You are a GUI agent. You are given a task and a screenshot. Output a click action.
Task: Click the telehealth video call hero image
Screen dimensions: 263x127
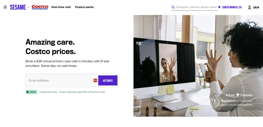coord(198,66)
